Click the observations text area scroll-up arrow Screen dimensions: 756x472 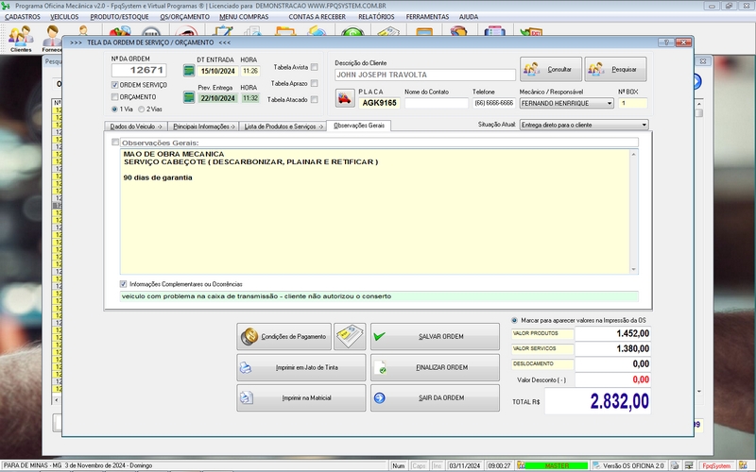click(633, 154)
